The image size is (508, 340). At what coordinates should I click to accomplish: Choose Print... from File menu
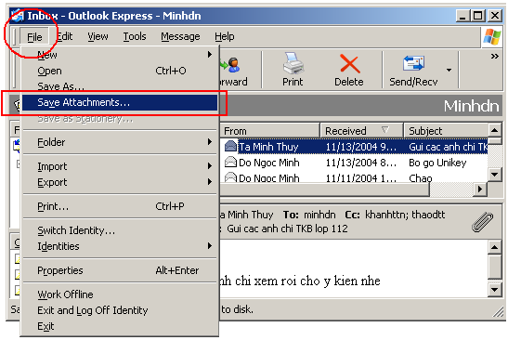click(x=120, y=206)
